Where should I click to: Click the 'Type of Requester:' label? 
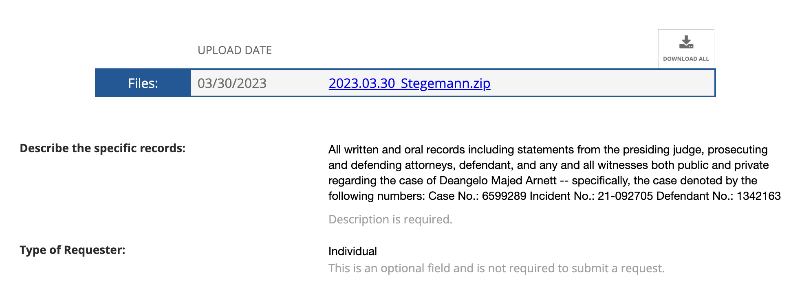[73, 250]
